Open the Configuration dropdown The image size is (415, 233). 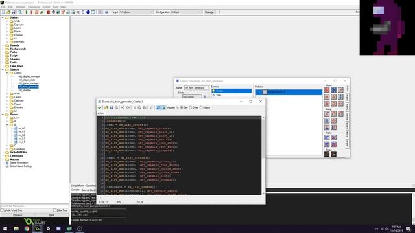point(186,12)
